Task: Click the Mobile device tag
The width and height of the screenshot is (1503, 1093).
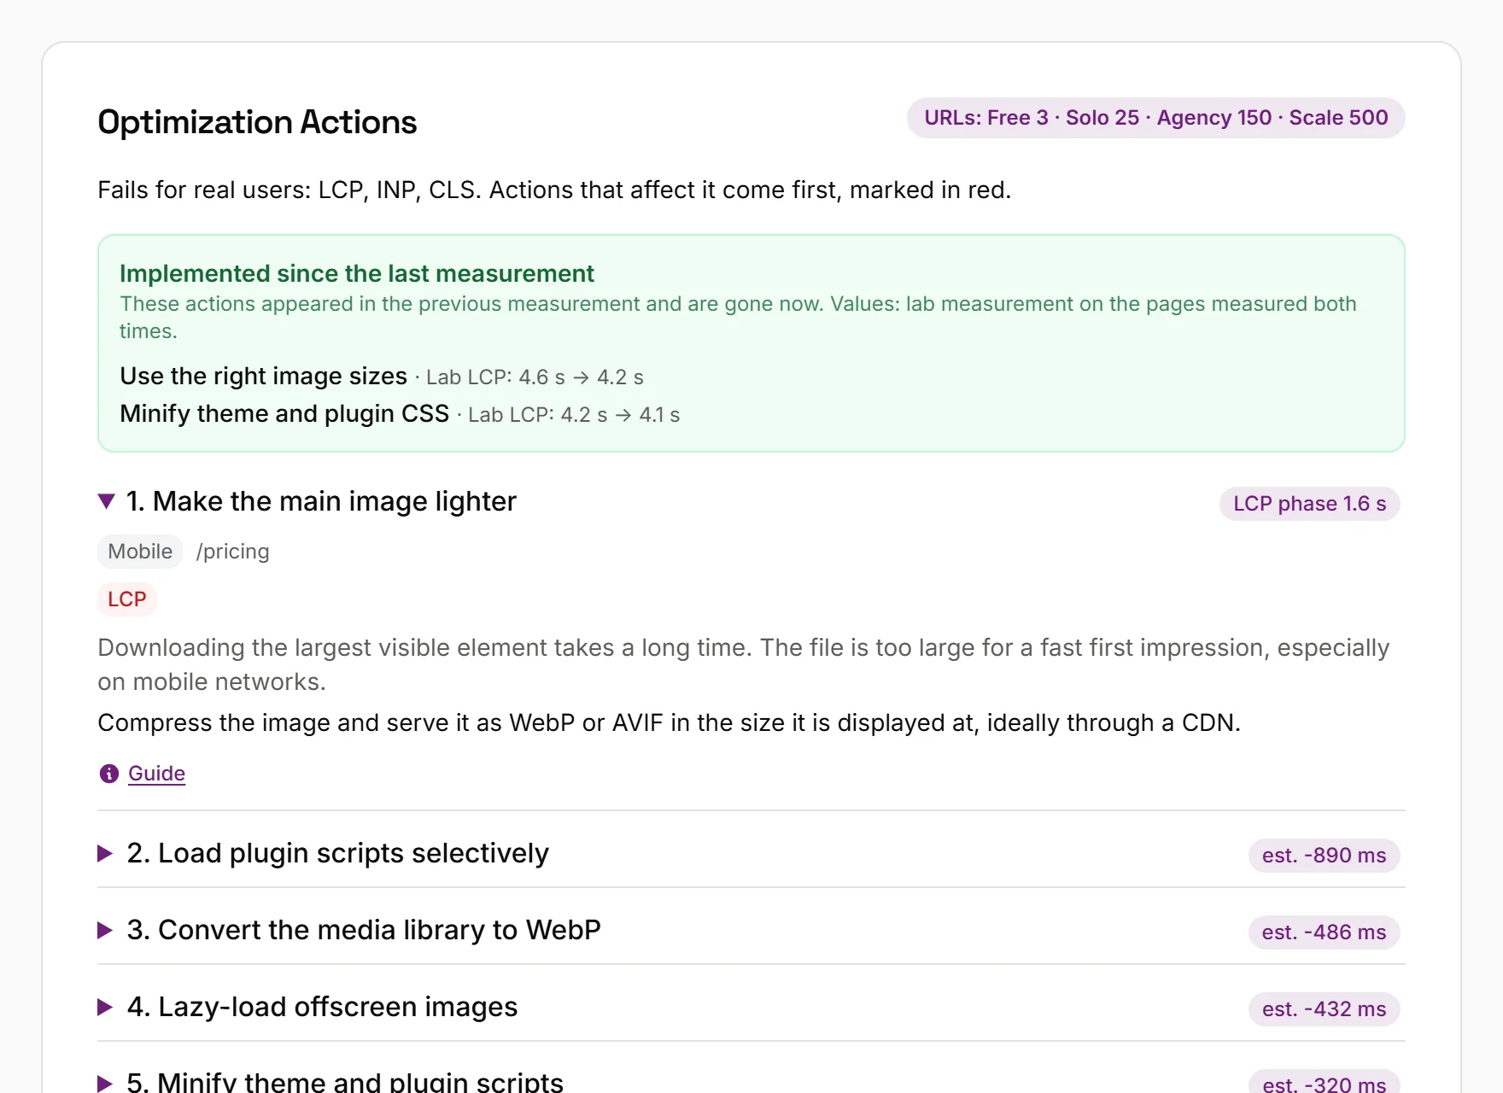Action: pyautogui.click(x=140, y=552)
